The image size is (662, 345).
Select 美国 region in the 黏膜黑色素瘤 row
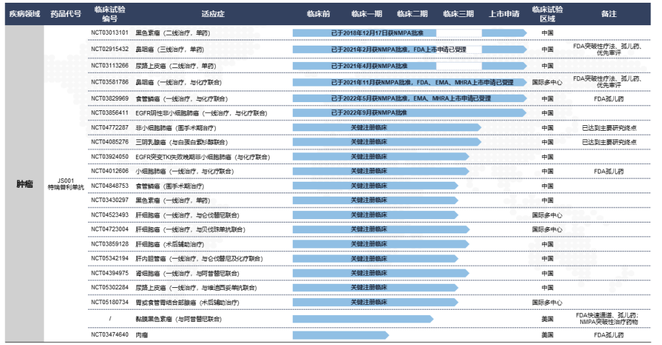(x=547, y=318)
